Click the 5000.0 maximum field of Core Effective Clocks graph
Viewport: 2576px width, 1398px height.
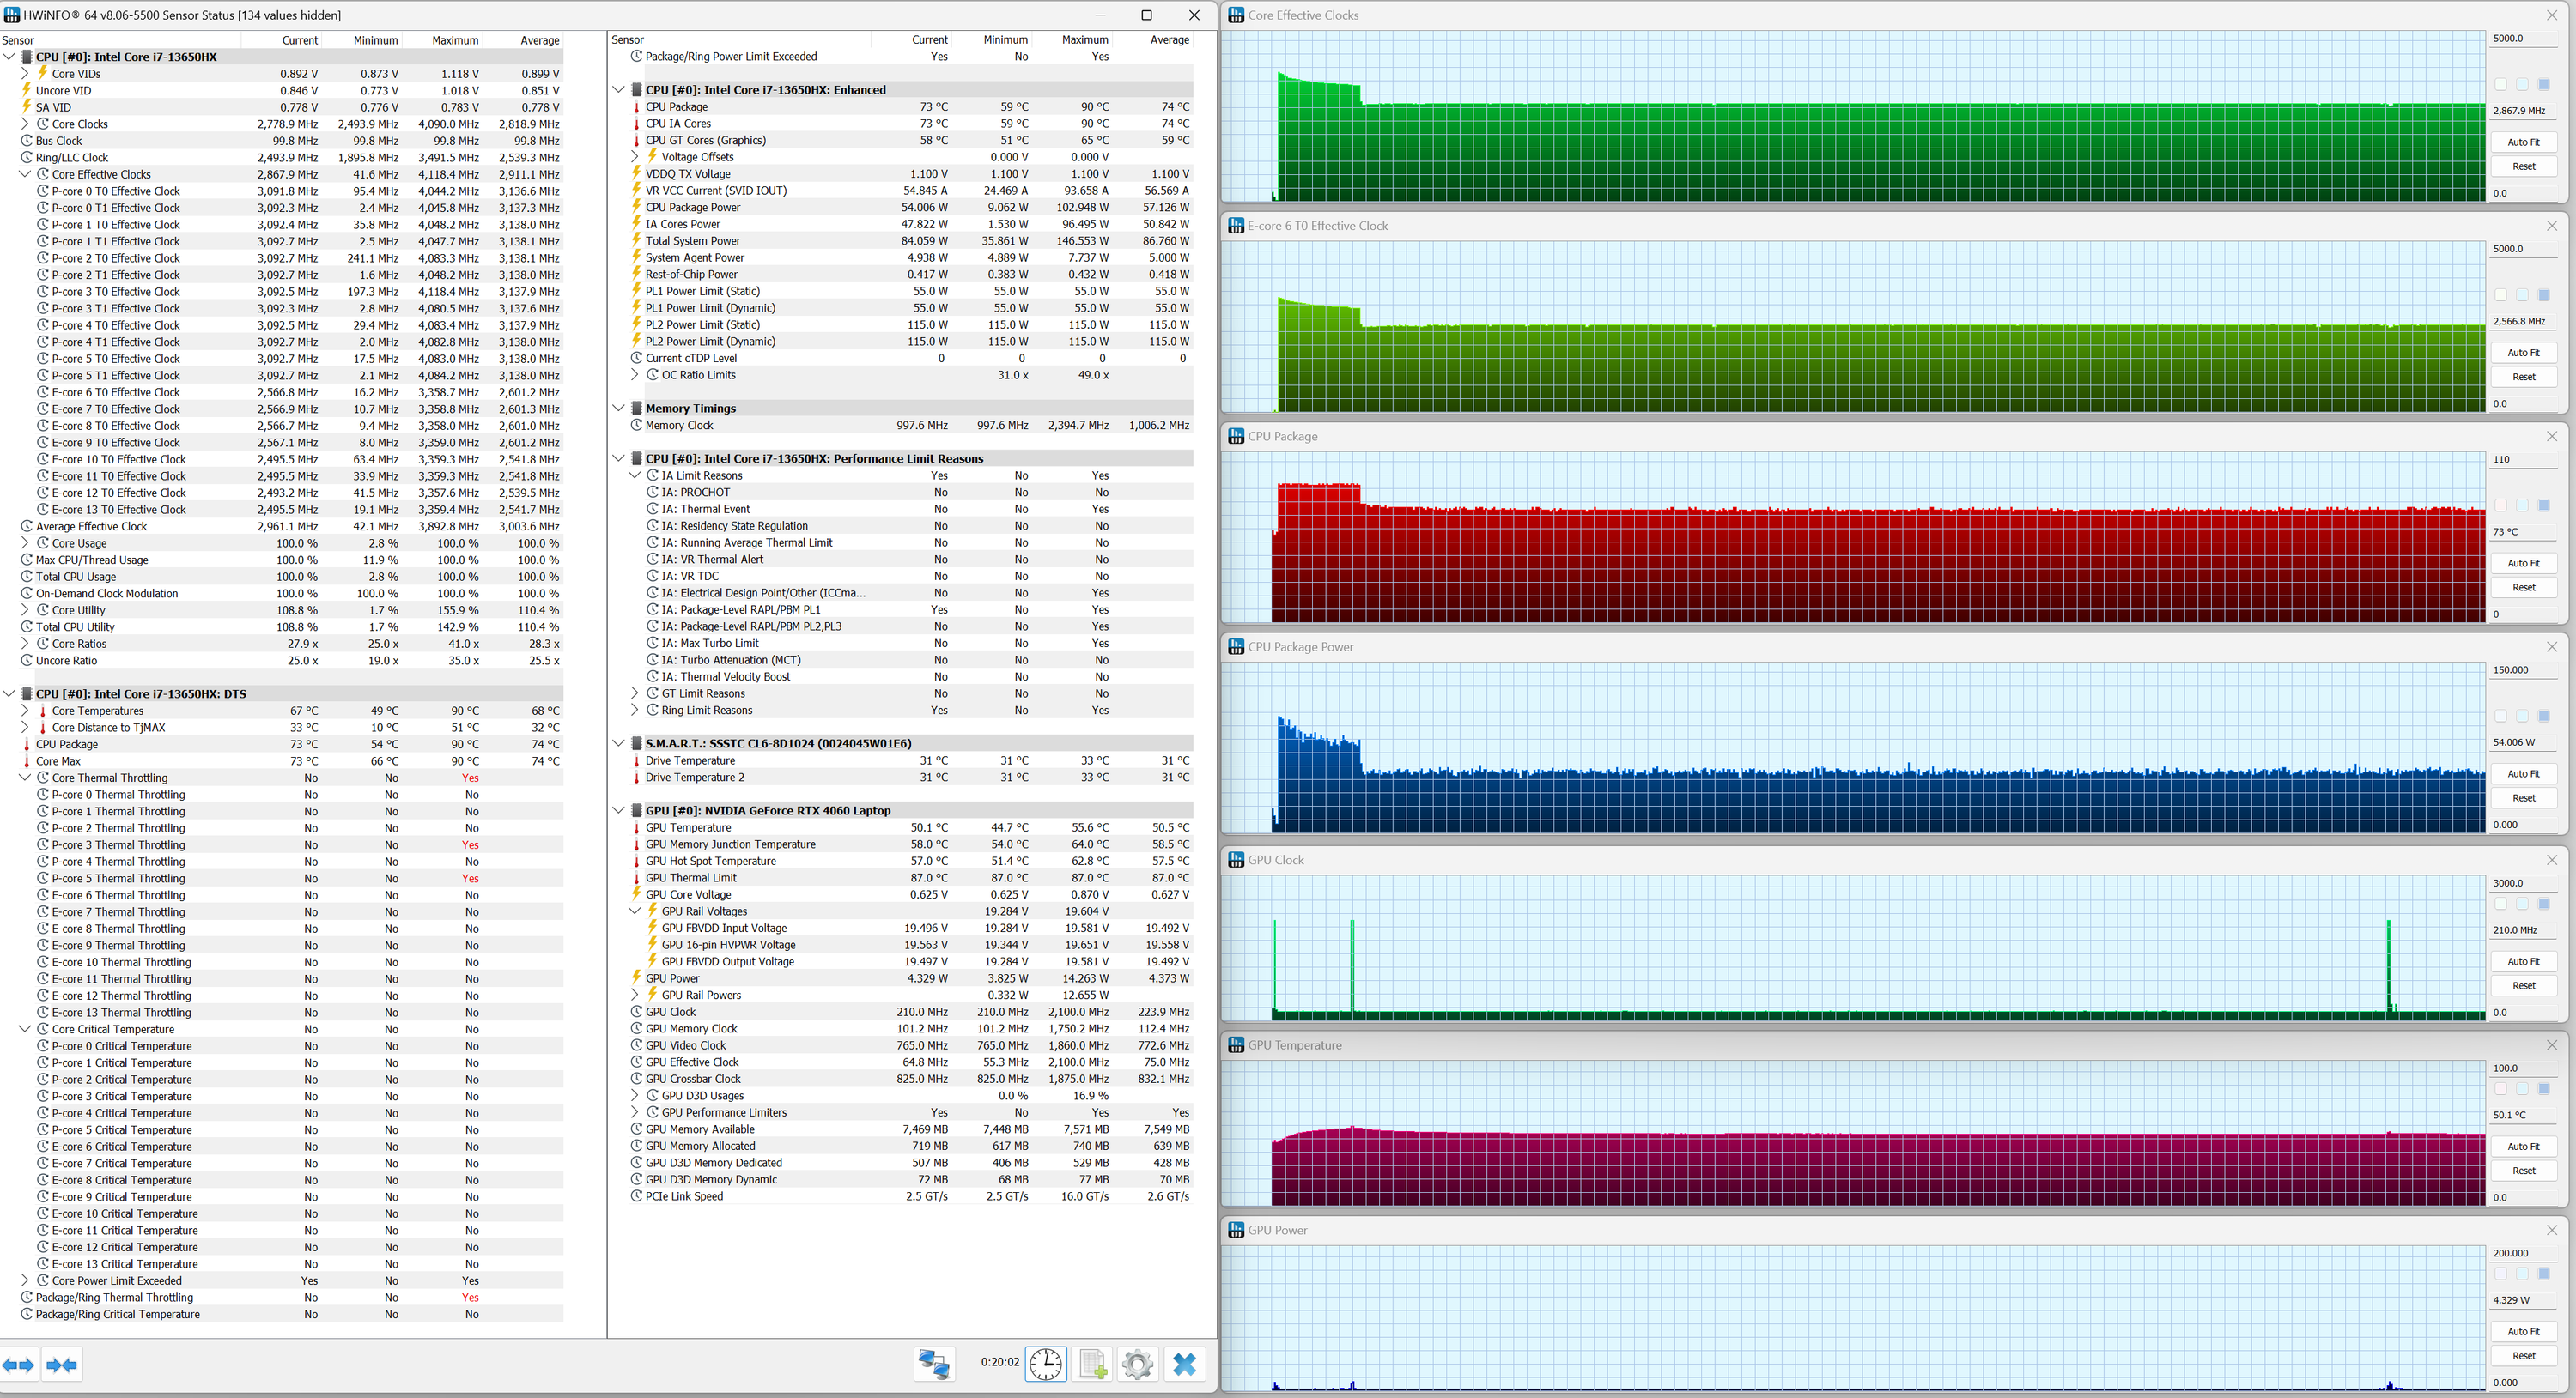pyautogui.click(x=2521, y=38)
